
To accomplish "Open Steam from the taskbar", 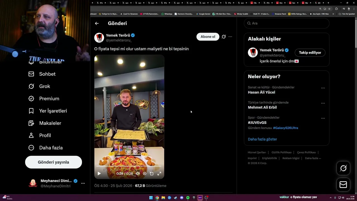I will [175, 198].
